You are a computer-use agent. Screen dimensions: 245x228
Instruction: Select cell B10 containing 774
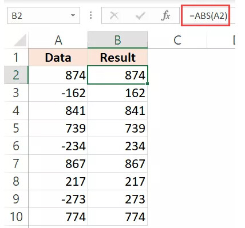click(x=117, y=217)
